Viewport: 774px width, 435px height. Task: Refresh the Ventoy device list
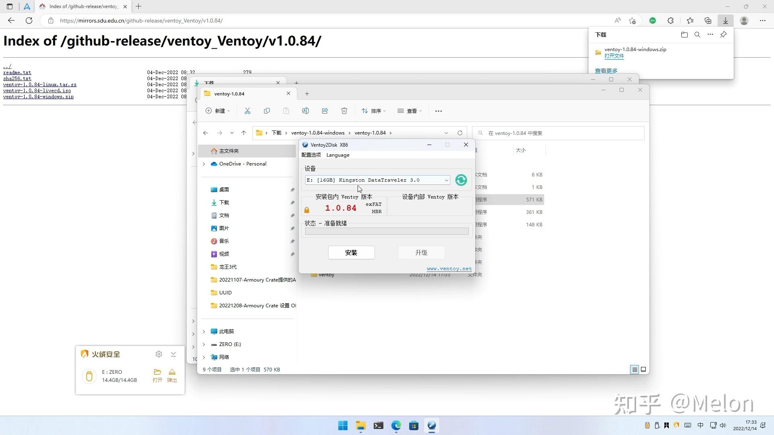461,180
